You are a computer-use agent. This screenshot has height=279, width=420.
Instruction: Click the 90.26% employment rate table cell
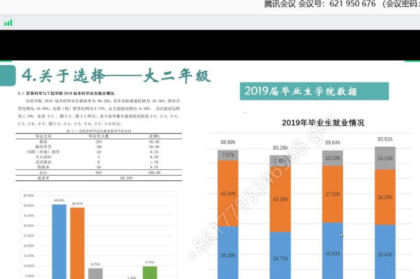127,178
